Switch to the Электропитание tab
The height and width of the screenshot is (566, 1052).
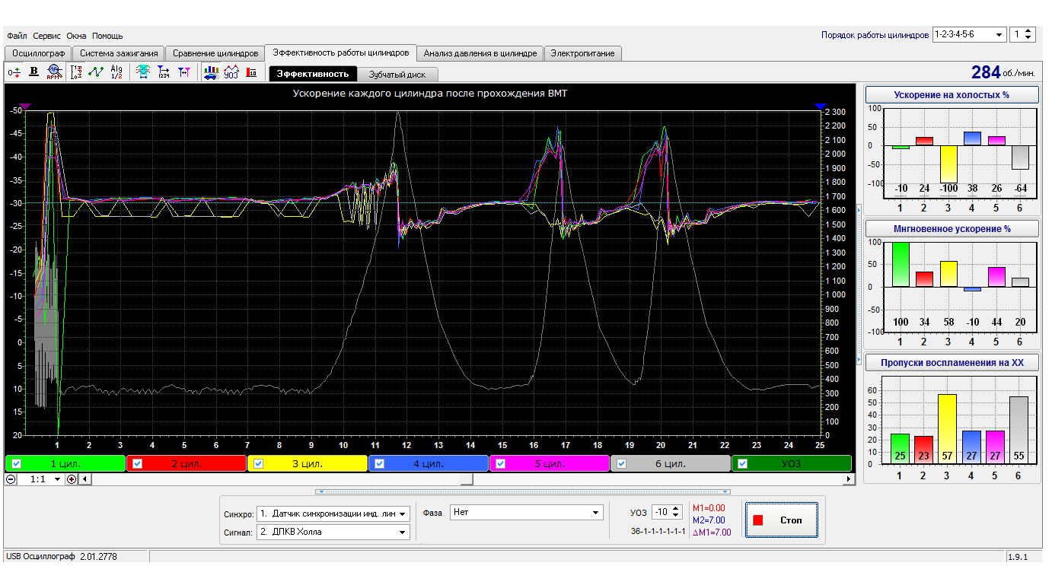(x=583, y=53)
